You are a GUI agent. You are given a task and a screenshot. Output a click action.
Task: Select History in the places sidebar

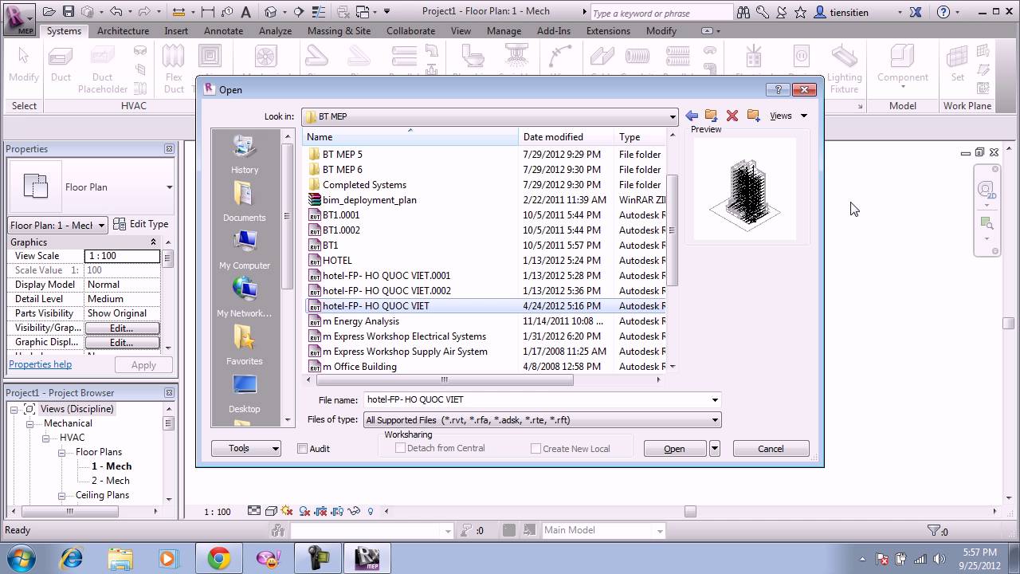tap(245, 155)
